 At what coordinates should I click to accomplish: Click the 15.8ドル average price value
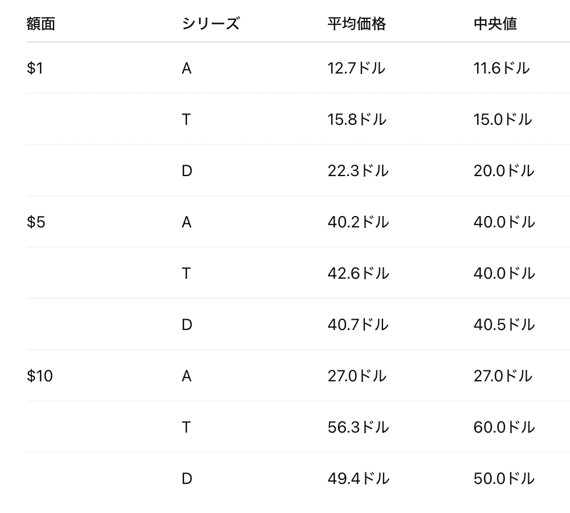[357, 120]
